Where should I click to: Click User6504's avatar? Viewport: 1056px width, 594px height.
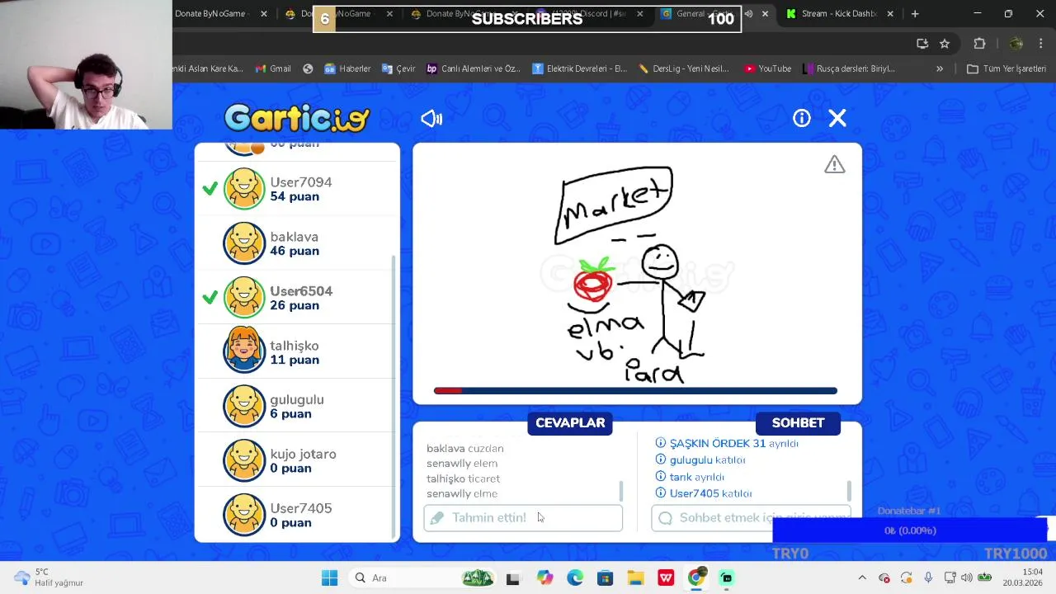tap(244, 298)
